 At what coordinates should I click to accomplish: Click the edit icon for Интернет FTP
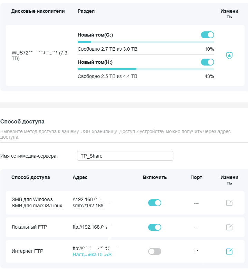click(229, 251)
